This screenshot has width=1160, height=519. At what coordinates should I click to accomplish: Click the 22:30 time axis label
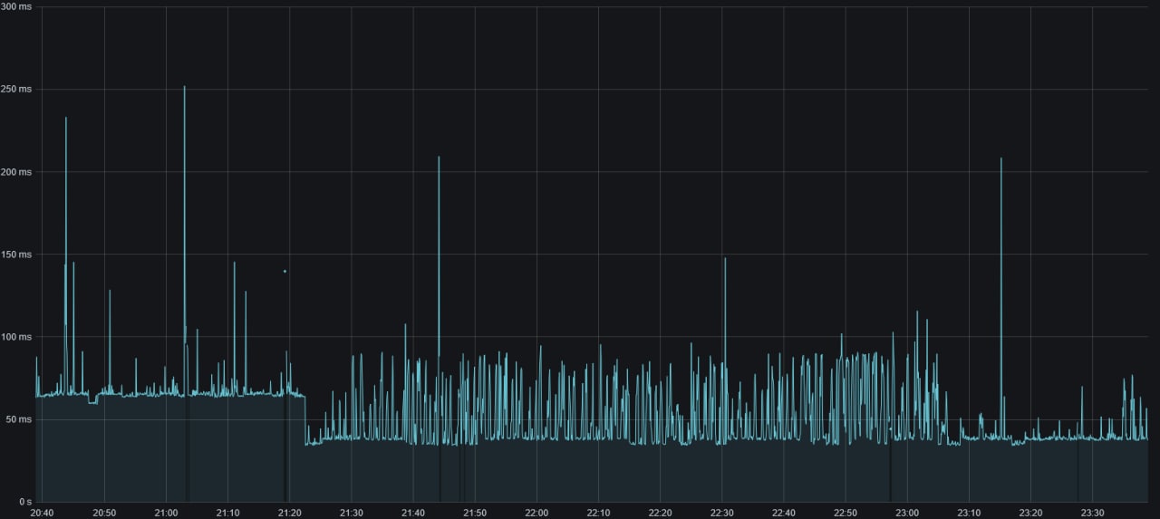pyautogui.click(x=721, y=513)
